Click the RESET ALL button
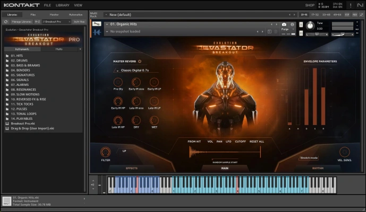The image size is (366, 212). click(257, 142)
